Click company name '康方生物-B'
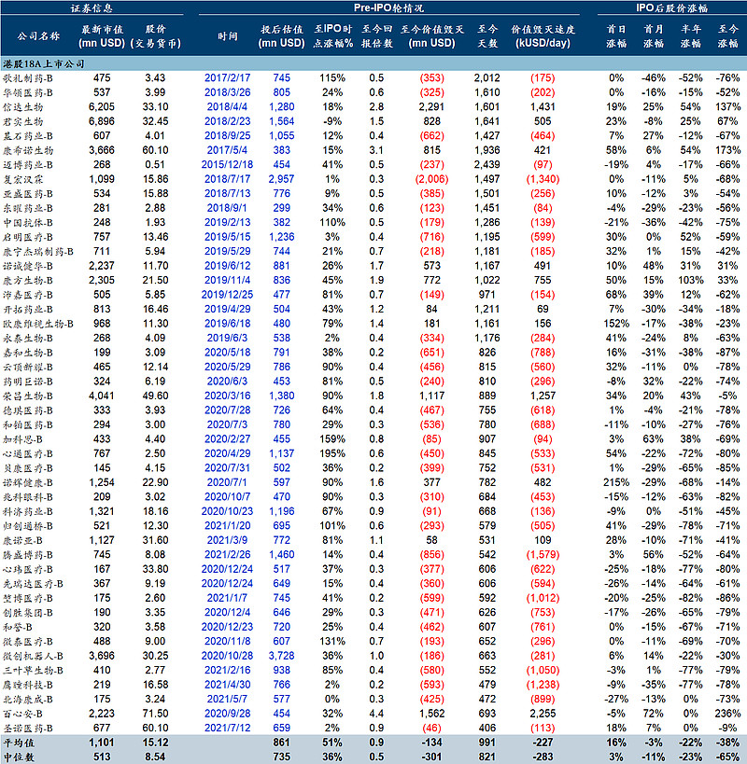Screen dimensions: 747x764 click(28, 280)
